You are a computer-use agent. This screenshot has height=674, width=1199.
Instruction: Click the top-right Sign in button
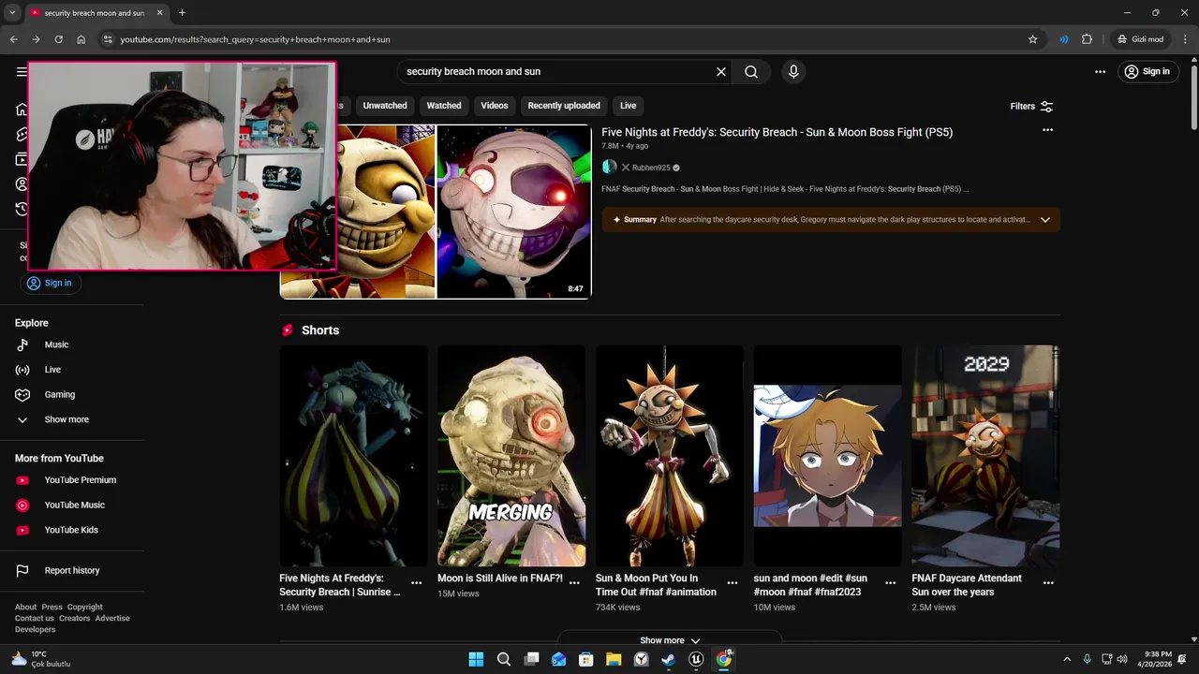coord(1147,72)
